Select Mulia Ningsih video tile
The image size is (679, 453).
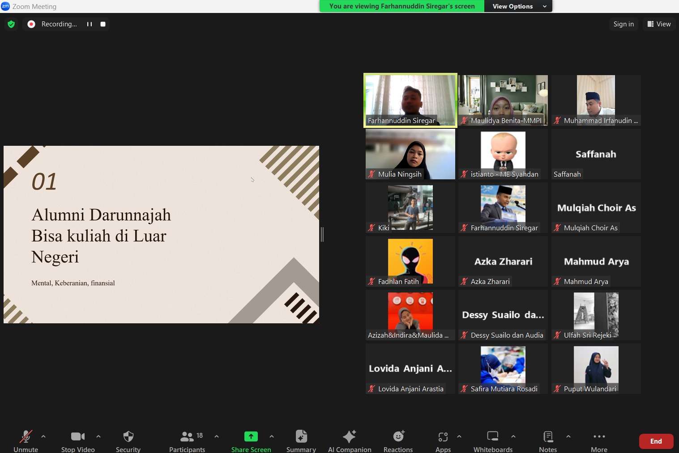pyautogui.click(x=410, y=154)
